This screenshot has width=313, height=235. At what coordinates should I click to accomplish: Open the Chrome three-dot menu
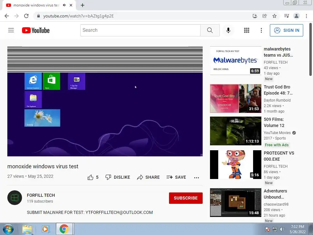[x=306, y=16]
